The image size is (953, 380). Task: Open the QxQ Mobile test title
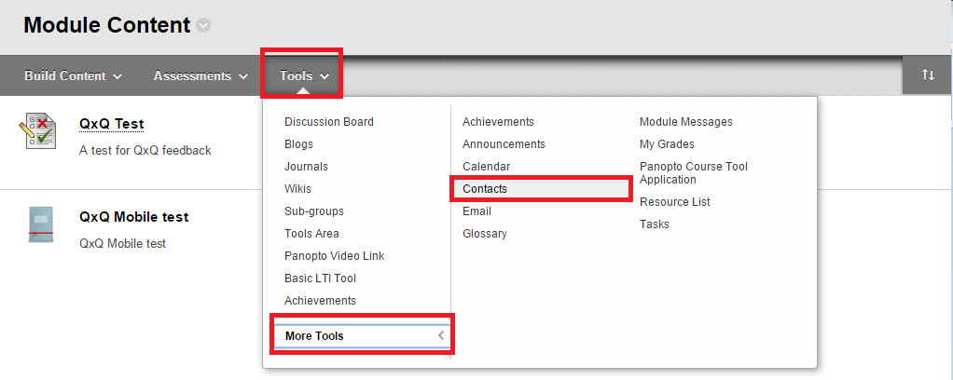133,217
